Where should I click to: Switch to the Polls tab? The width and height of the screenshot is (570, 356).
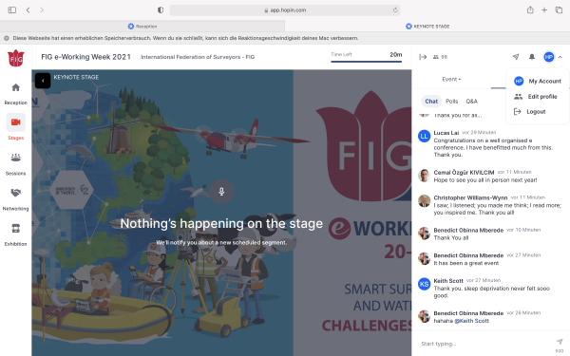click(452, 102)
